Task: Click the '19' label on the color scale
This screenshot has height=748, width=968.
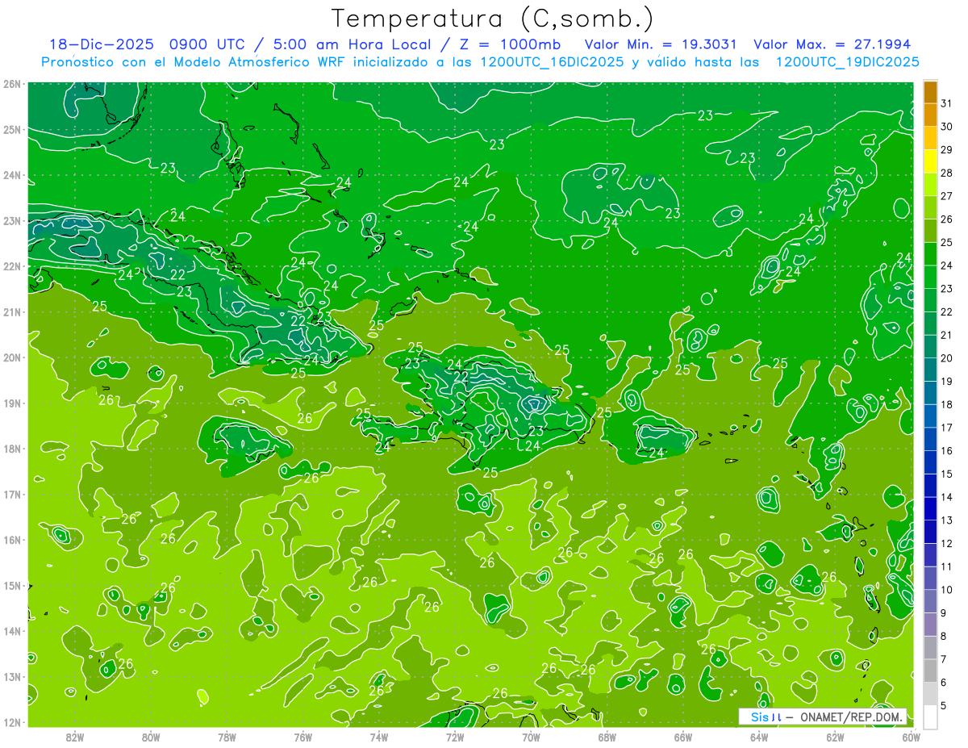Action: tap(947, 382)
